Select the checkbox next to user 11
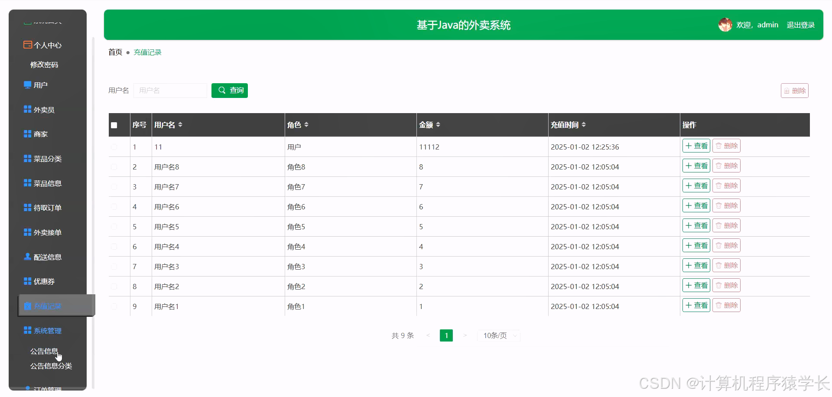The height and width of the screenshot is (397, 832). pyautogui.click(x=114, y=146)
